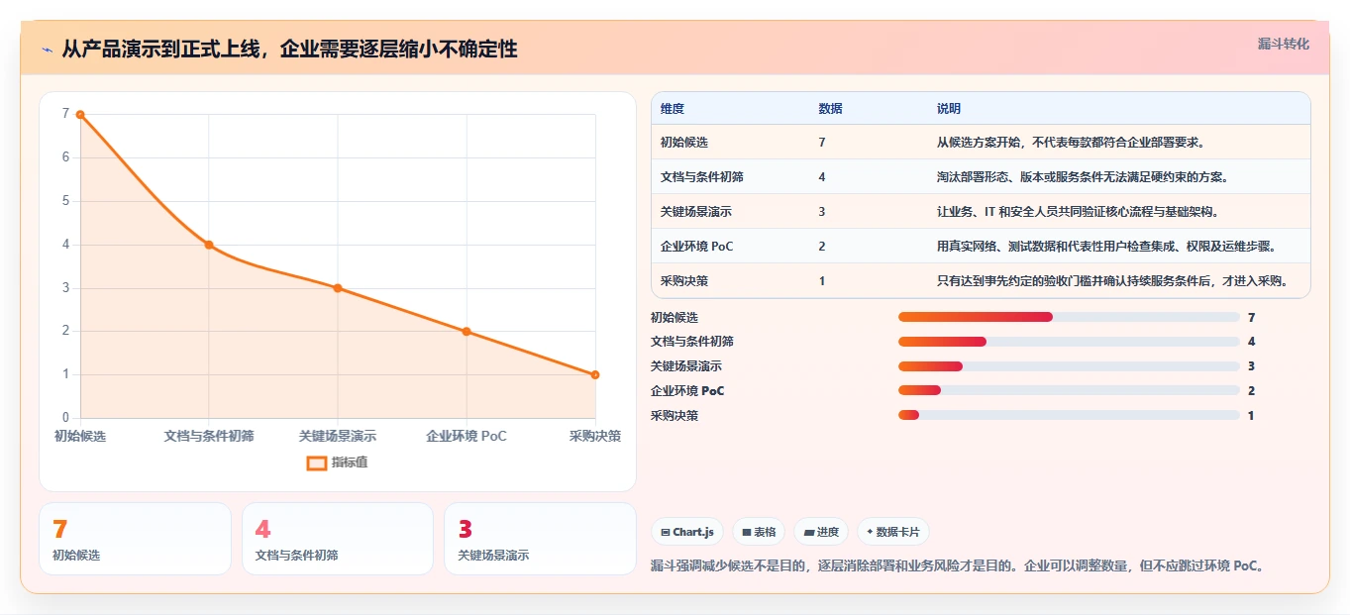
Task: Click the chart point for 采购决策
Action: (595, 374)
